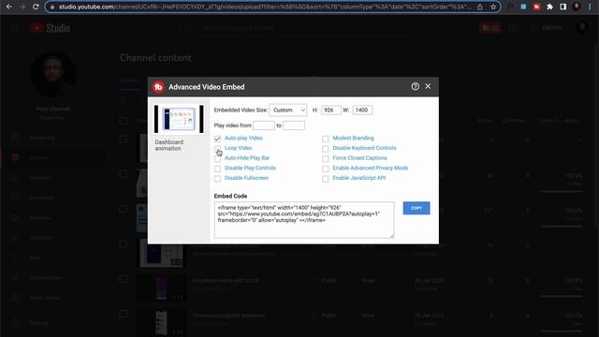Open Comments in the Studio sidebar
This screenshot has height=337, width=599.
tap(53, 198)
